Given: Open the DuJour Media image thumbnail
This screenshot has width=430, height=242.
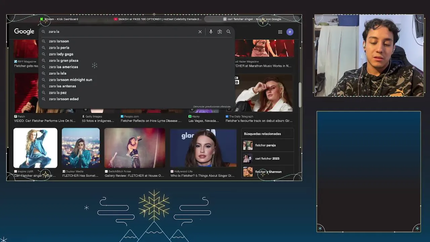Looking at the screenshot, I should point(81,148).
